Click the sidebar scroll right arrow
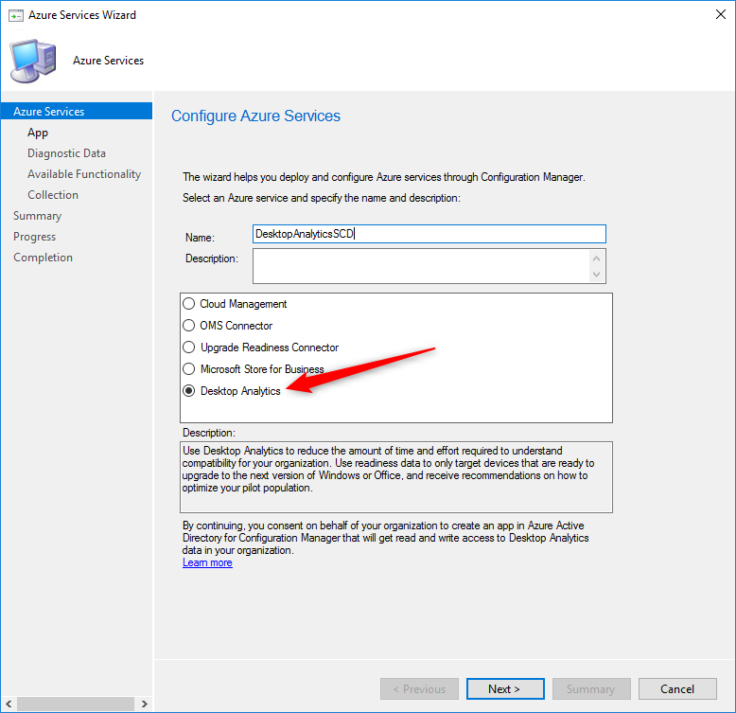This screenshot has height=713, width=736. coord(144,704)
